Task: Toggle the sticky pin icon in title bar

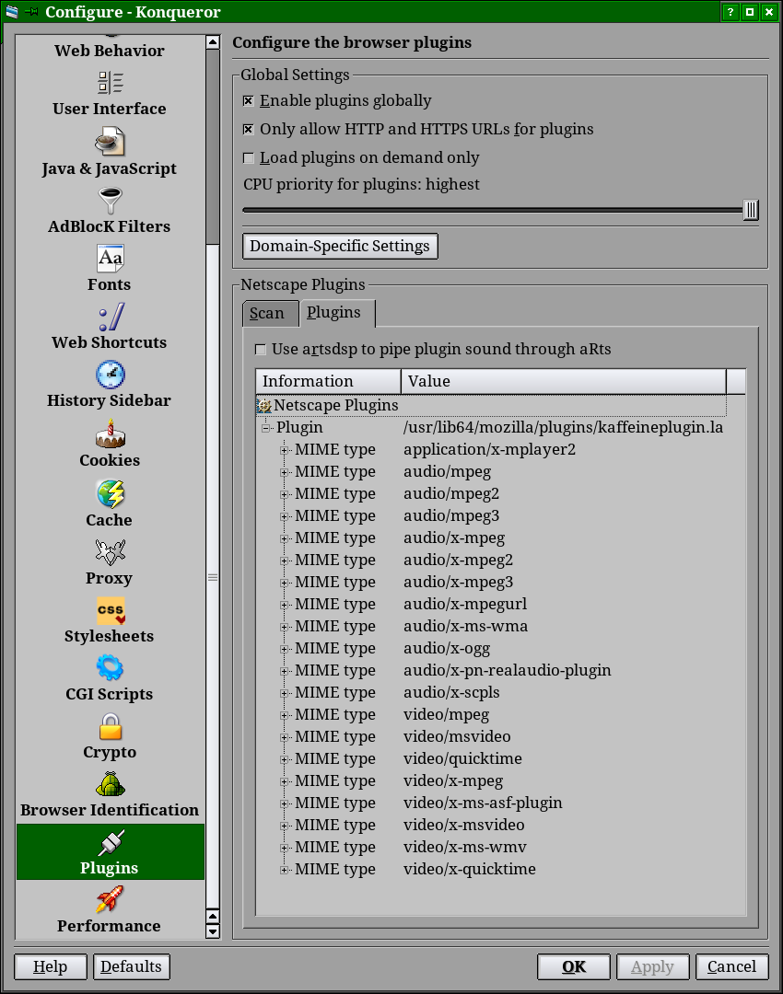Action: pos(31,12)
